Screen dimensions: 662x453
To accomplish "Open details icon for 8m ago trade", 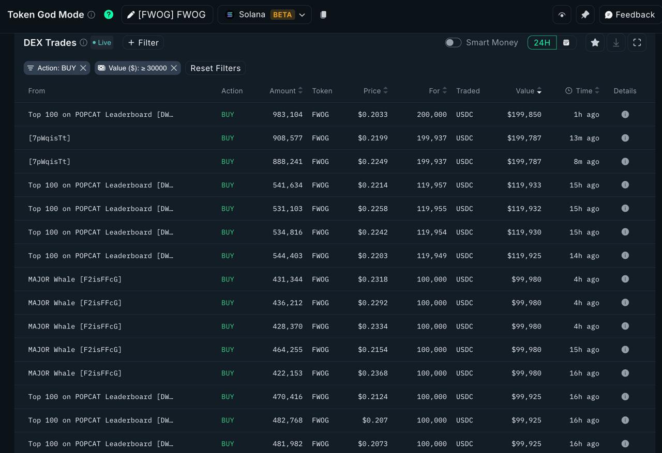I will point(625,161).
